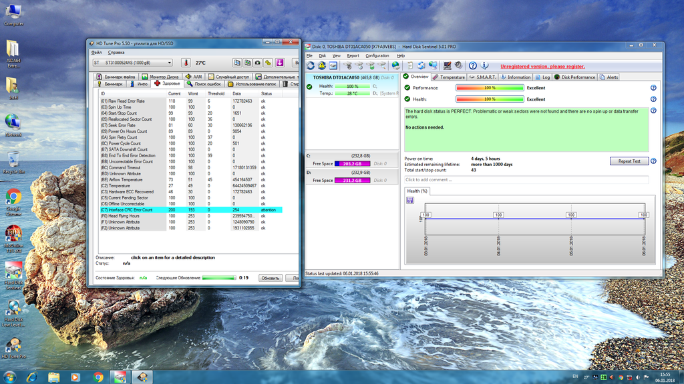The height and width of the screenshot is (384, 684).
Task: Click the purple down-arrow icon in HD Tune
Action: click(x=280, y=63)
